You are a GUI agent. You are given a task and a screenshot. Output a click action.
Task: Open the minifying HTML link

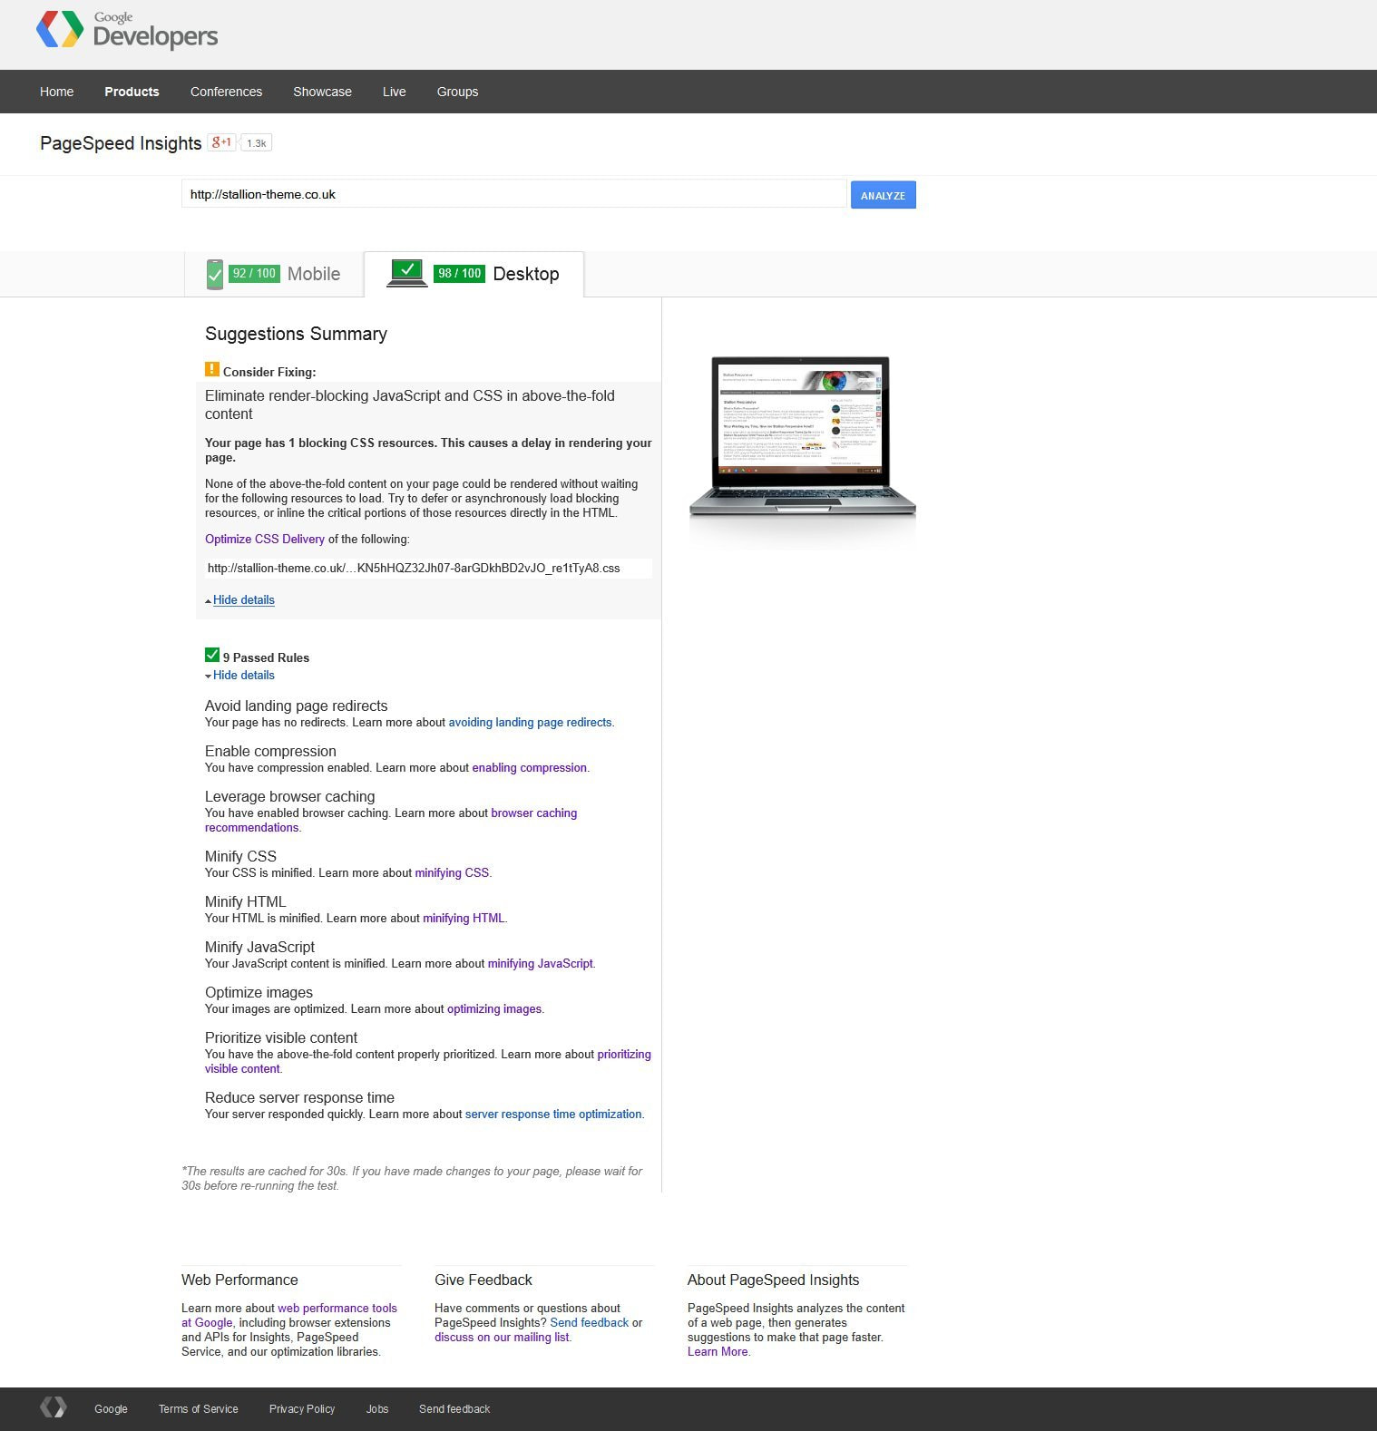click(464, 919)
